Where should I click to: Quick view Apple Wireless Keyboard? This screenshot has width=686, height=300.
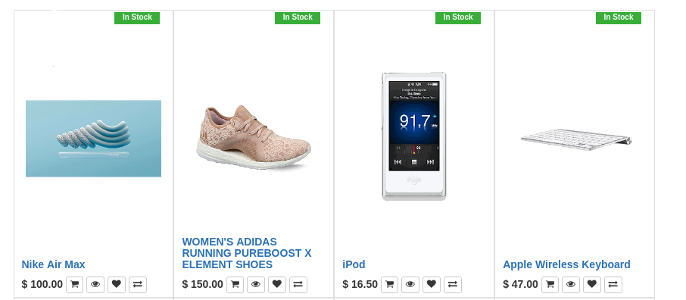point(571,285)
